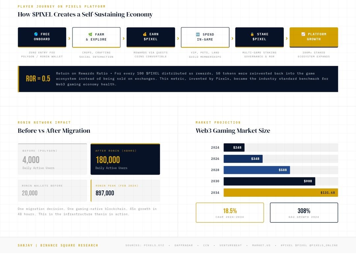Viewport: 356px width, 258px height.
Task: Click the 18.5% CAGR 2024-2034 box
Action: [230, 213]
